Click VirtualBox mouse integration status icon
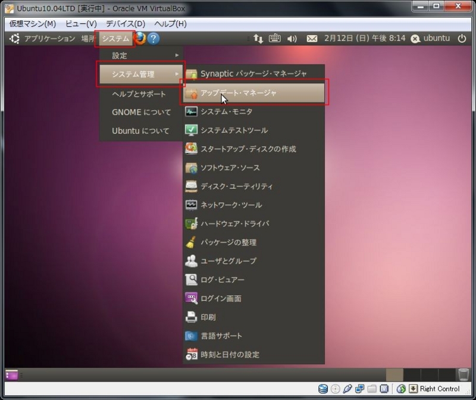 click(x=401, y=389)
